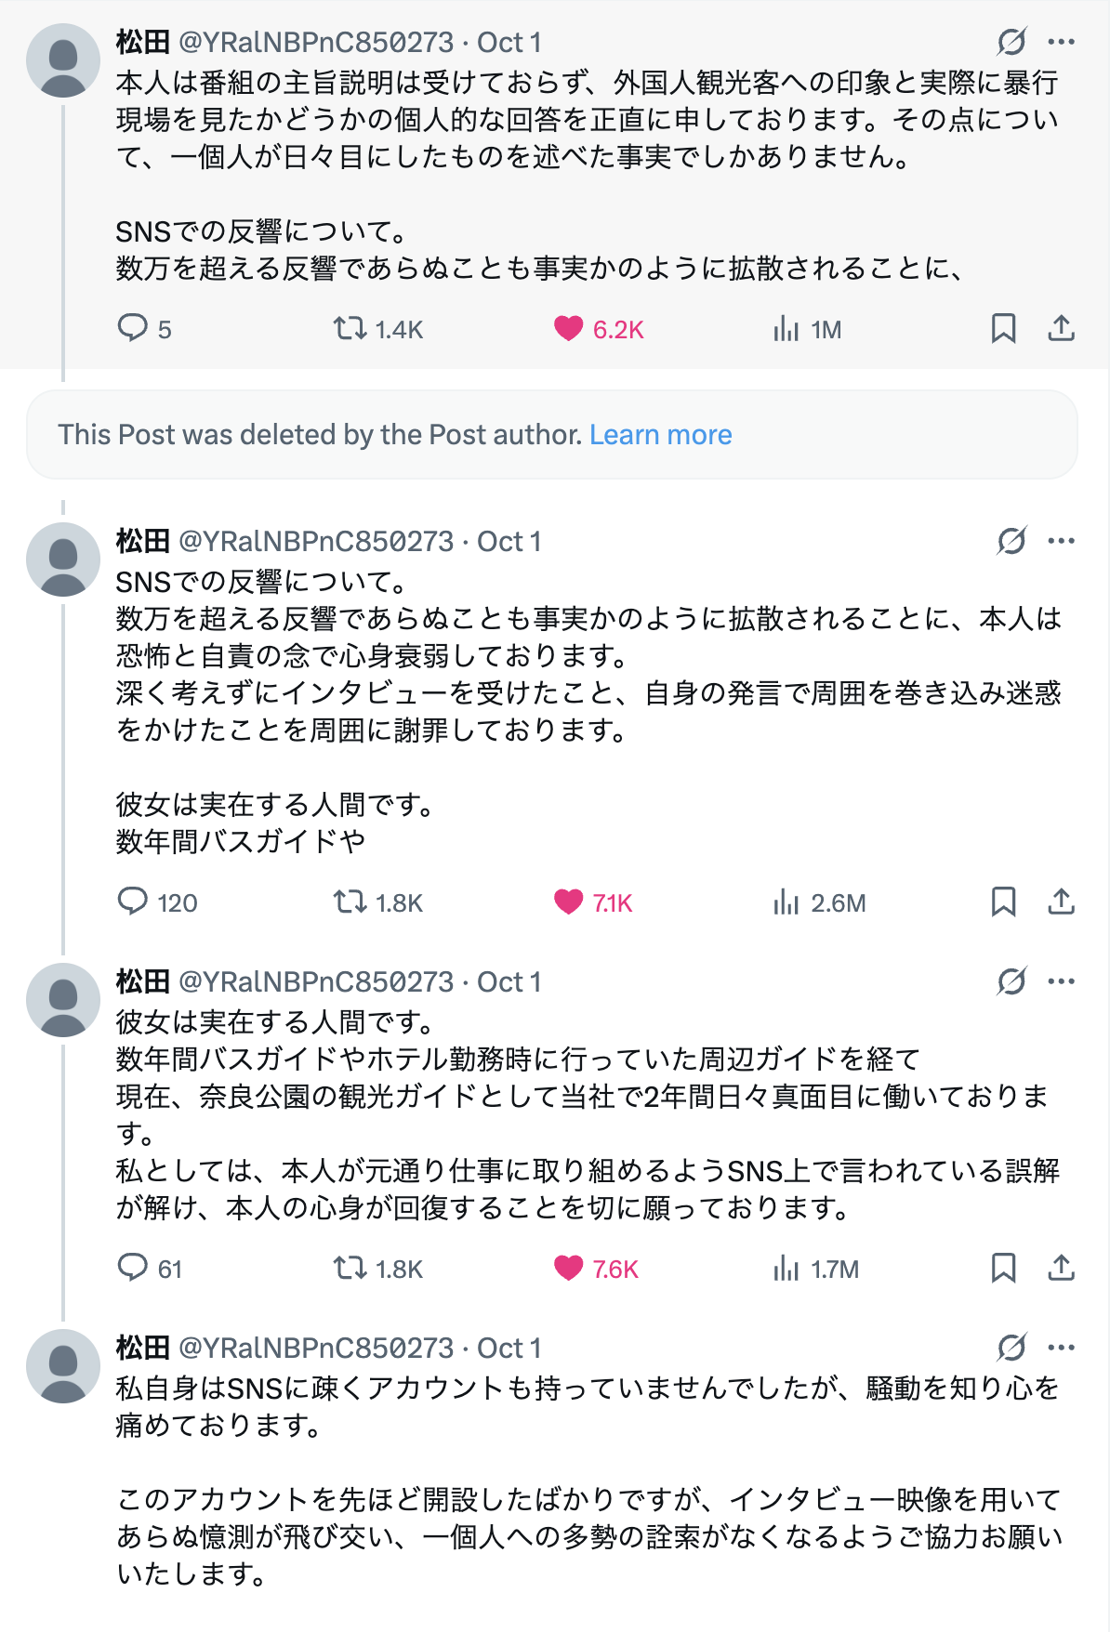Open Grok icon on first post
Viewport: 1110px width, 1632px height.
[1011, 42]
